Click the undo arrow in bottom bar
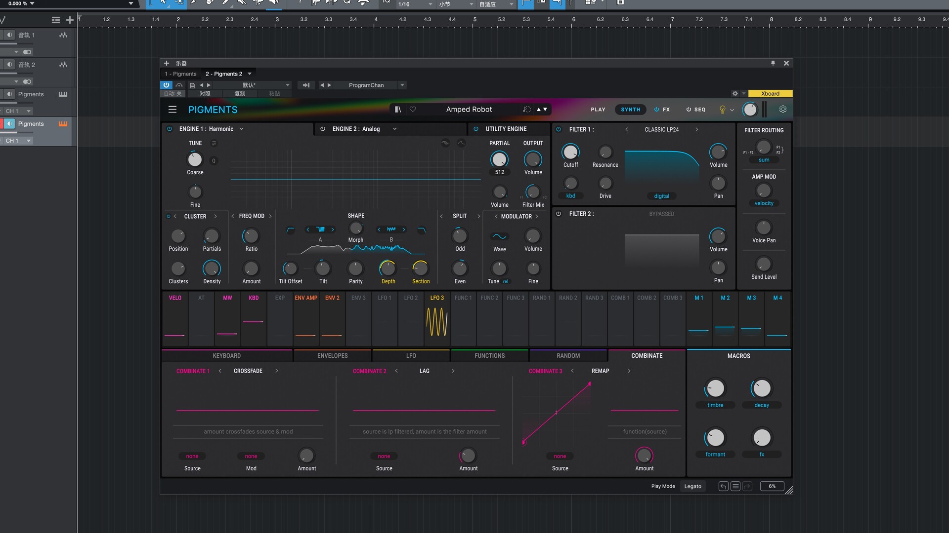This screenshot has width=949, height=533. tap(723, 486)
